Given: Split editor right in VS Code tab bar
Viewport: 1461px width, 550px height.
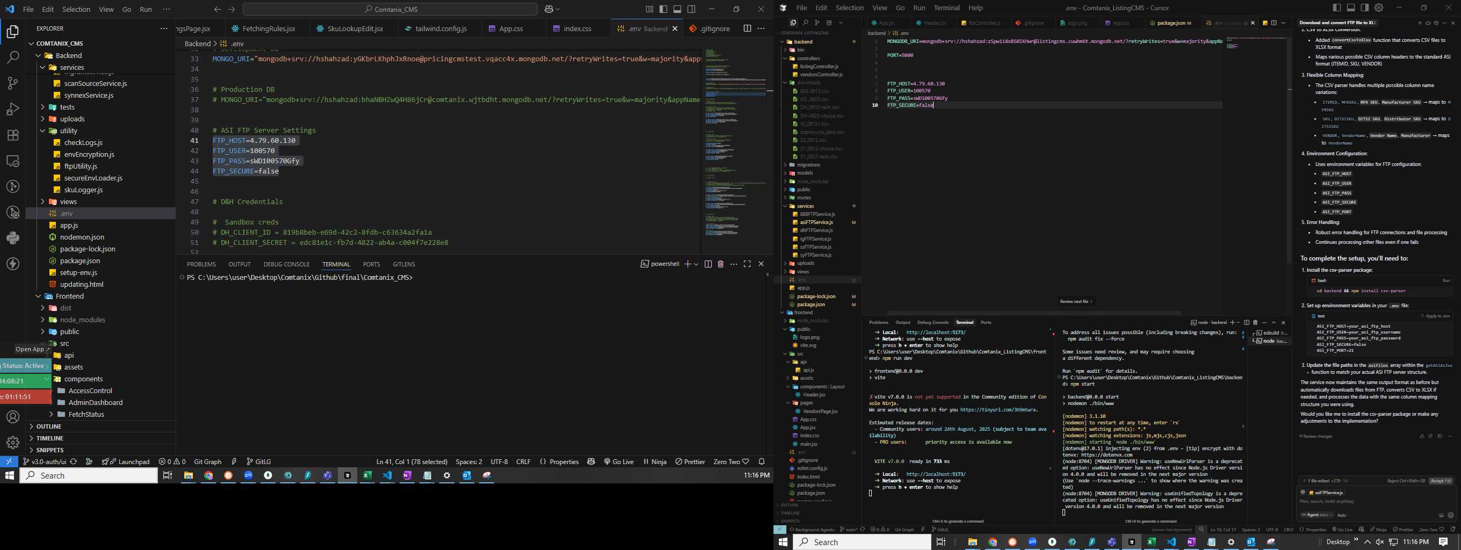Looking at the screenshot, I should pyautogui.click(x=747, y=28).
